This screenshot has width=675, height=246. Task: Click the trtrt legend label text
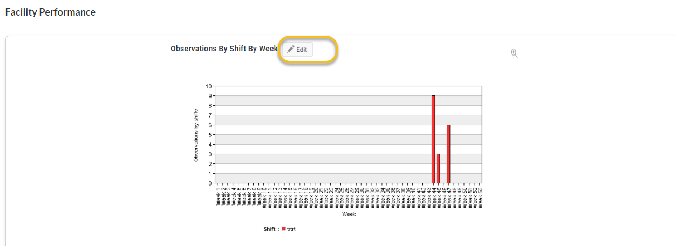coord(291,229)
